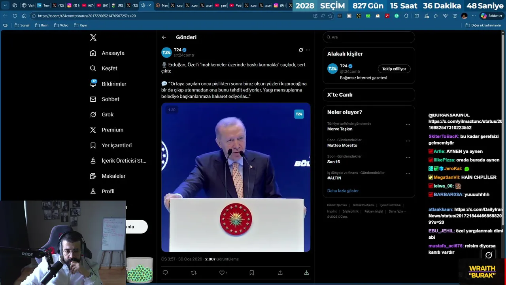
Task: Open Basın bookmarks folder
Action: pos(42,25)
